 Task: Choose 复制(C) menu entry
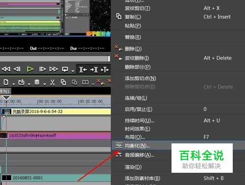pos(178,17)
